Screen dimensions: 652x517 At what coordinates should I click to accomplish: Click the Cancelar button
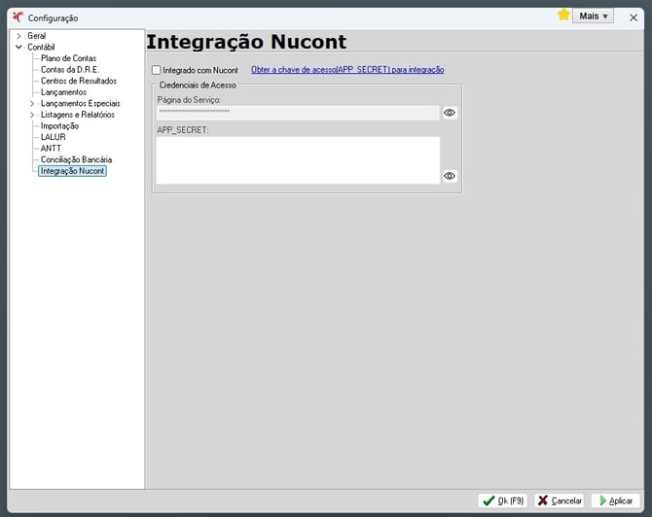coord(560,500)
